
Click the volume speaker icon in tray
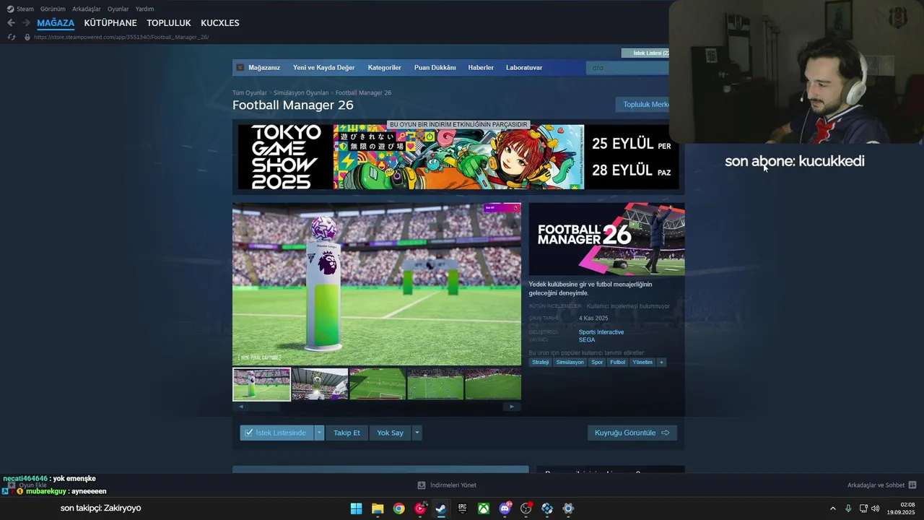pyautogui.click(x=876, y=508)
